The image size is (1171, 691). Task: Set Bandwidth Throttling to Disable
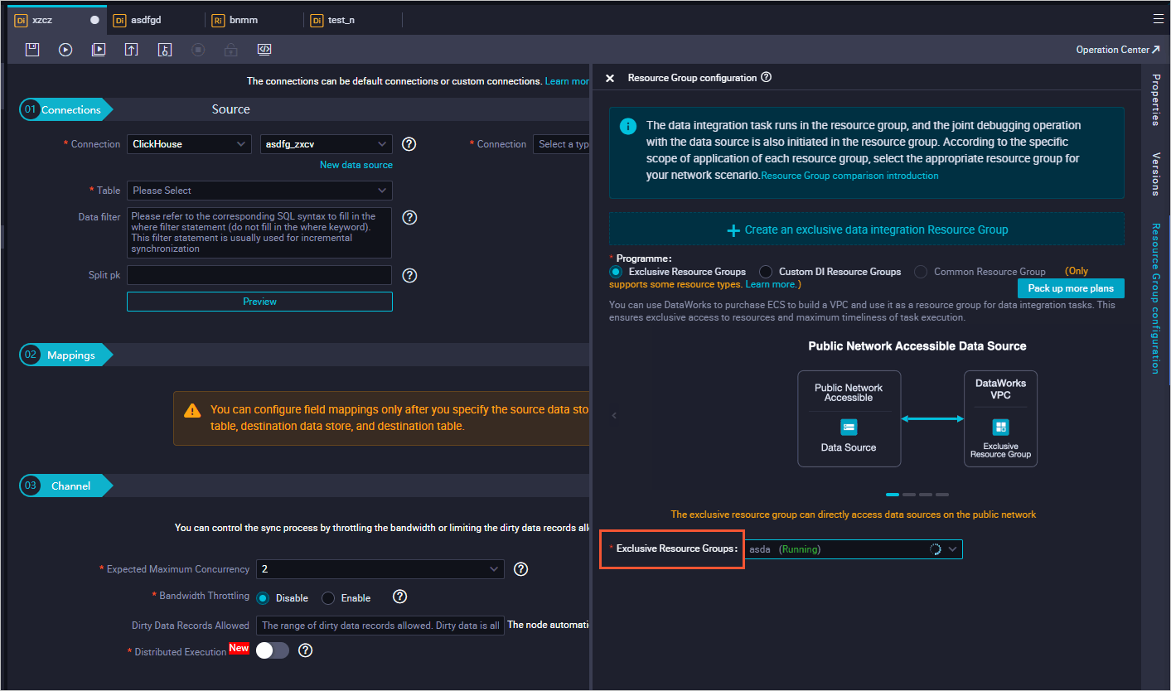click(263, 598)
